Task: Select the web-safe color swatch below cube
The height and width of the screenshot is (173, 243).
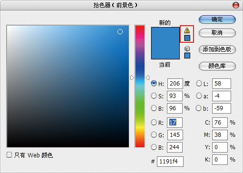Action: [x=187, y=56]
